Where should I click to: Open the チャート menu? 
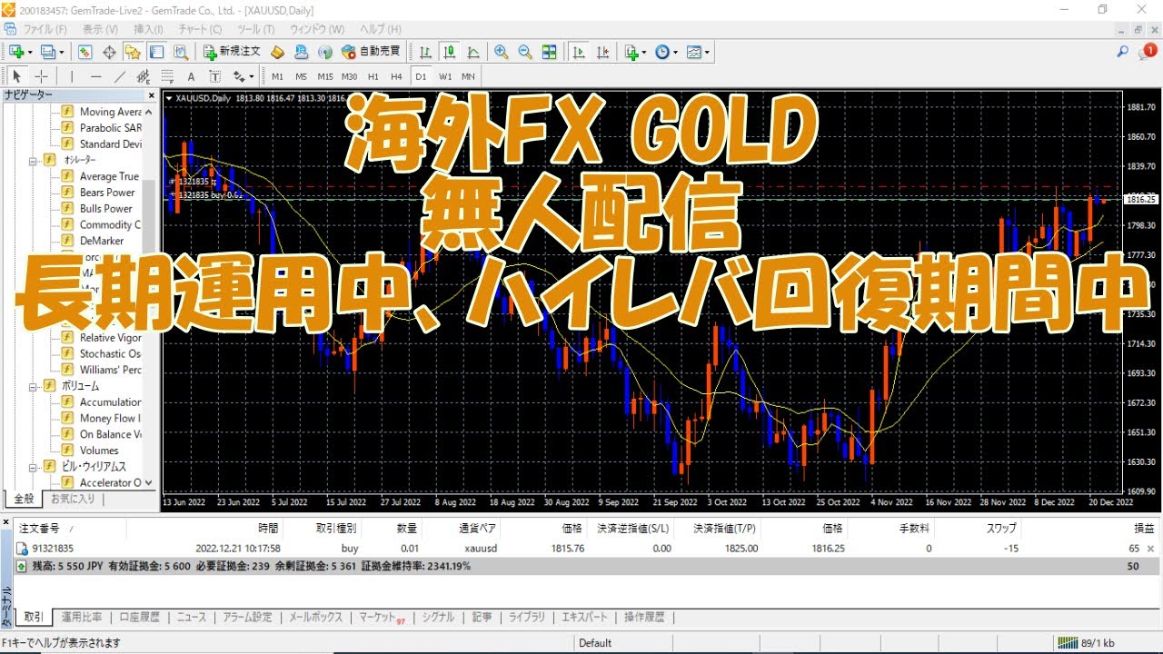200,29
